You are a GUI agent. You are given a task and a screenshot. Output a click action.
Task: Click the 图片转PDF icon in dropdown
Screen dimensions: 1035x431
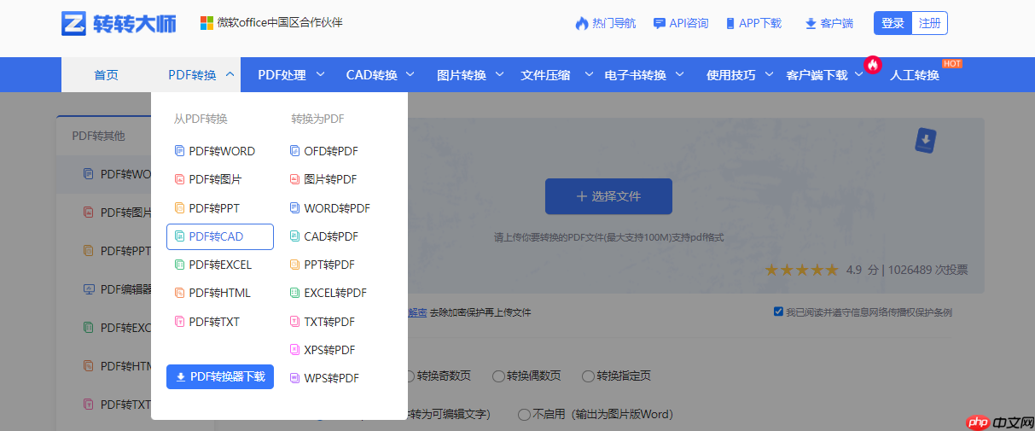(x=295, y=179)
